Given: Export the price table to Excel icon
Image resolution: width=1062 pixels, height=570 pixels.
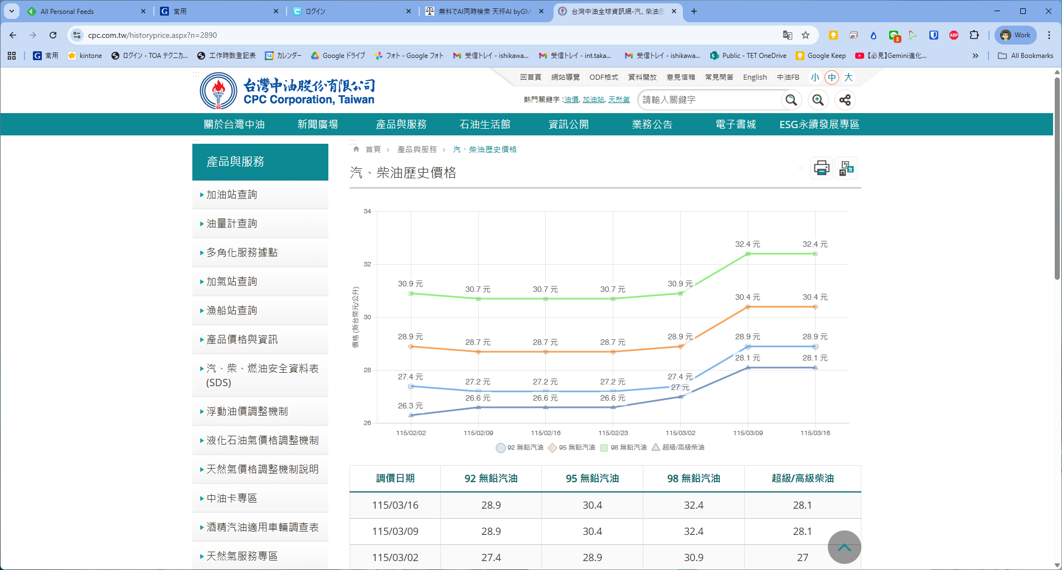Looking at the screenshot, I should (846, 168).
